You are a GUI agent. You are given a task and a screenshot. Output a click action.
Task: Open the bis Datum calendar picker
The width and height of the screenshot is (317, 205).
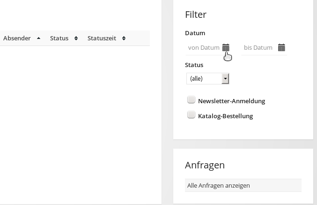pyautogui.click(x=281, y=47)
